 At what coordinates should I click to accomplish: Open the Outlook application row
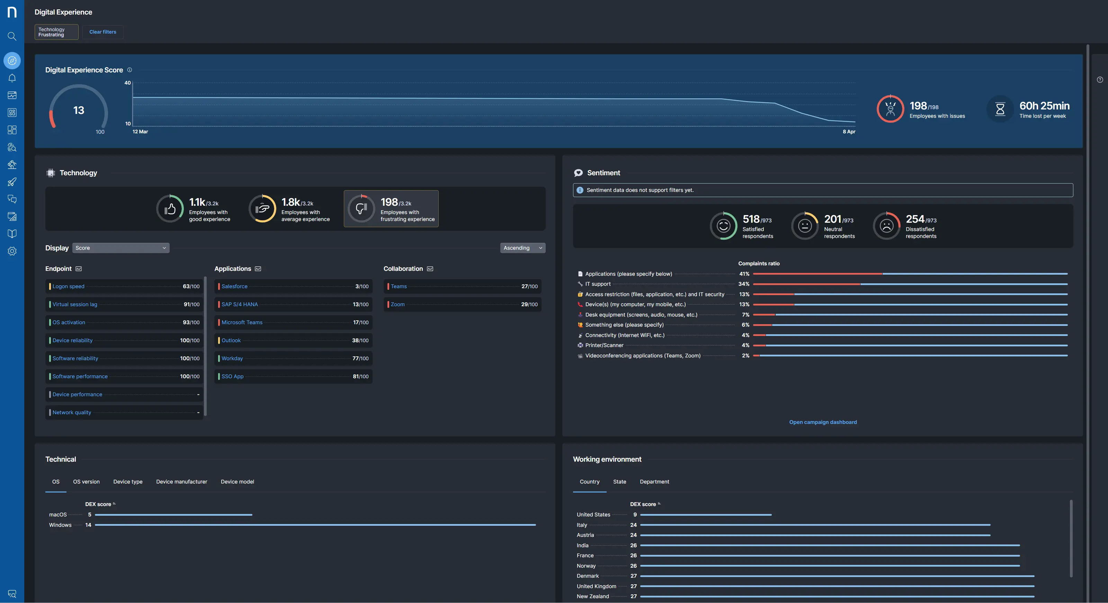point(293,341)
